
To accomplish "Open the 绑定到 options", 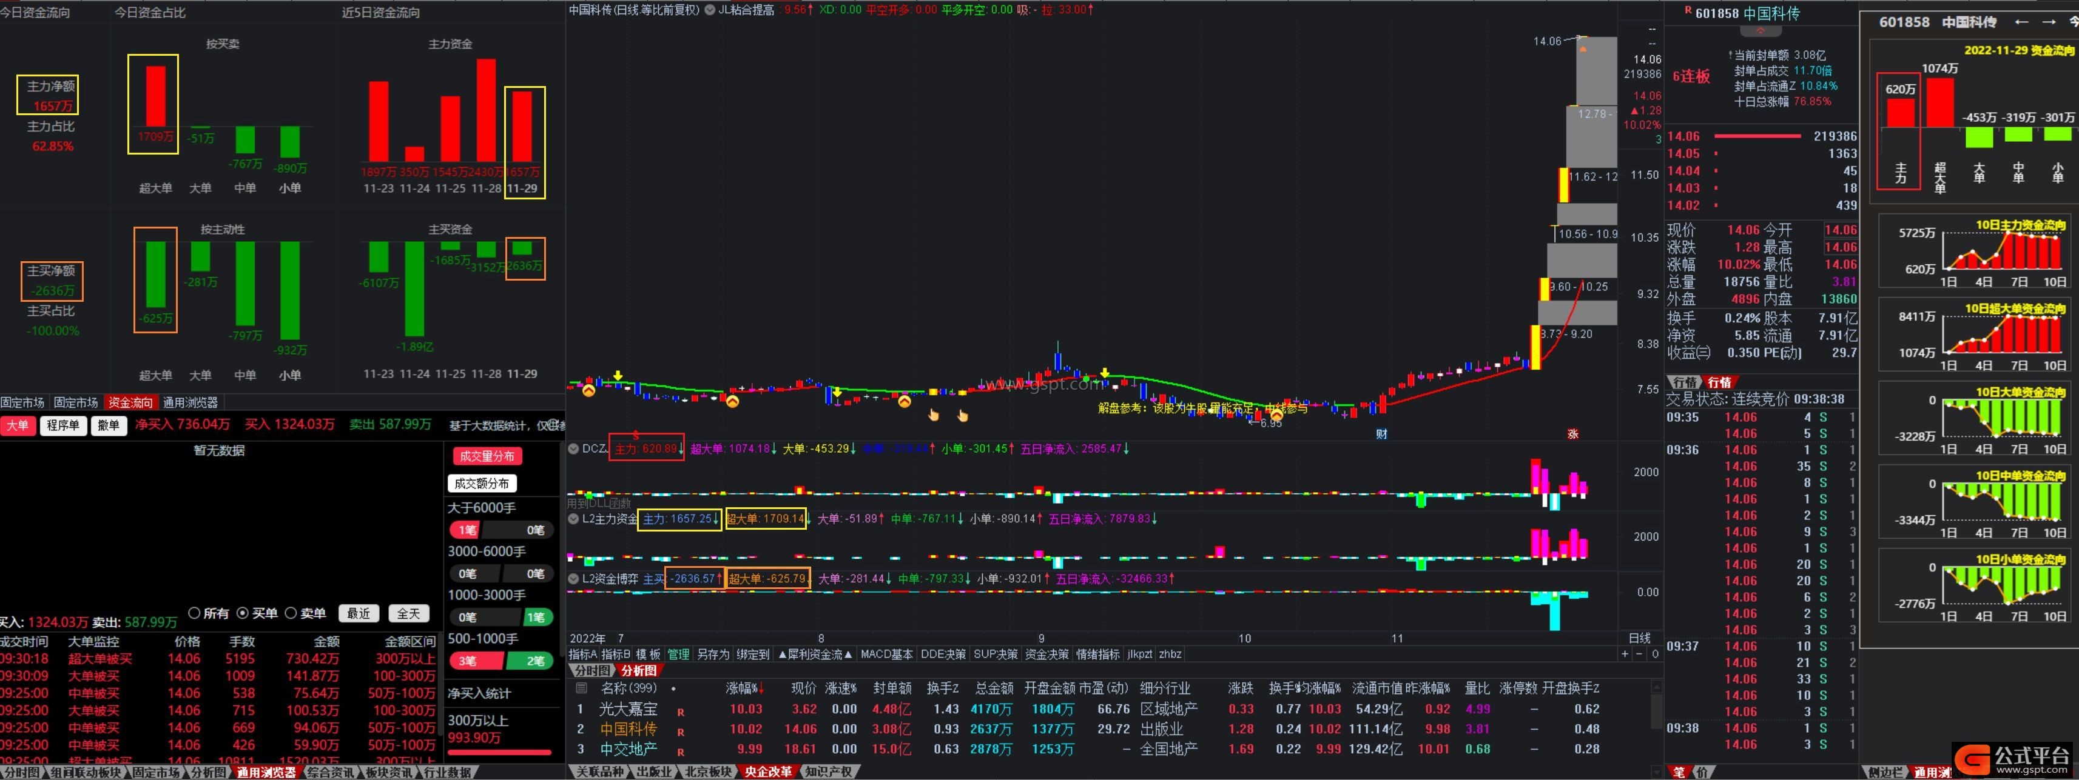I will (x=752, y=654).
